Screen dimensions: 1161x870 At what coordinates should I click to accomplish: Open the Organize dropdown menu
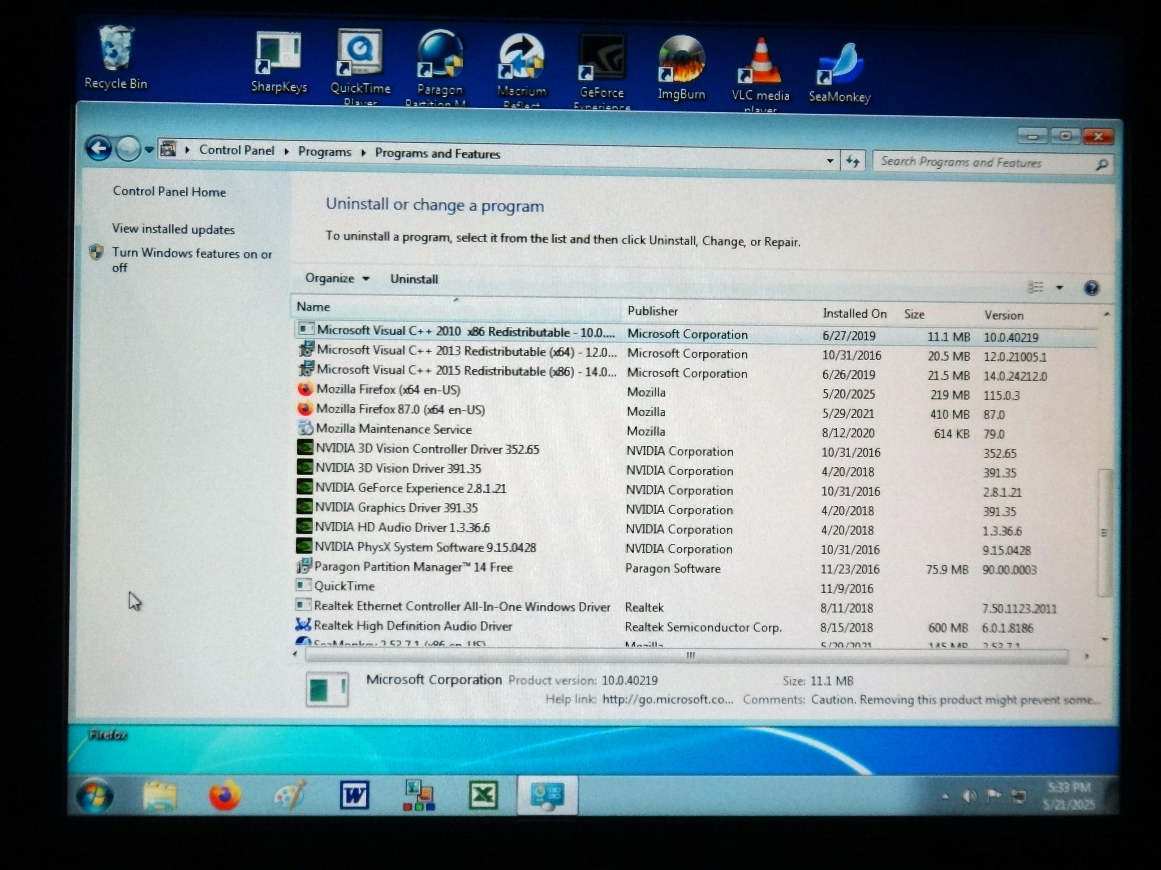[337, 278]
